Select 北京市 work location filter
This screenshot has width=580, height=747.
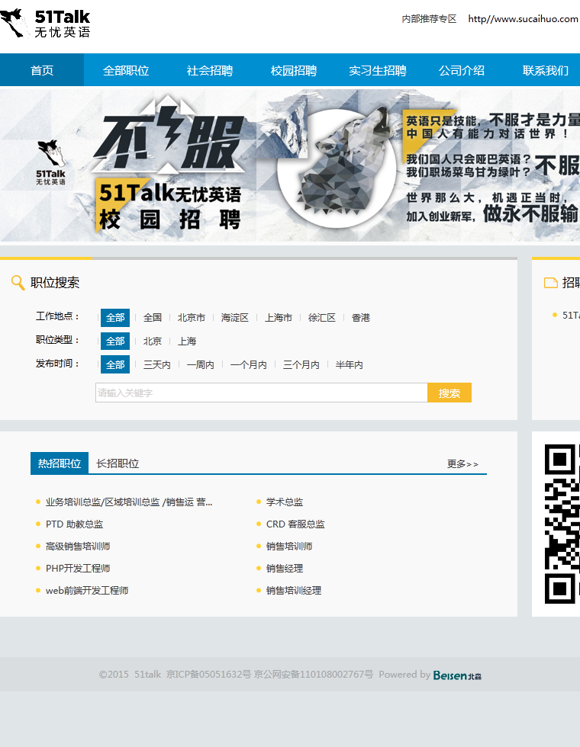(x=192, y=317)
